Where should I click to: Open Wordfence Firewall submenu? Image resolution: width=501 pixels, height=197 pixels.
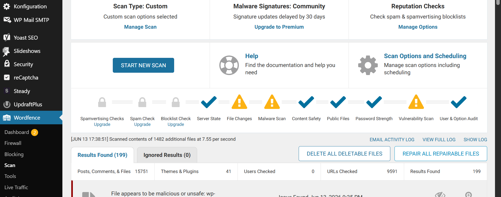(13, 143)
